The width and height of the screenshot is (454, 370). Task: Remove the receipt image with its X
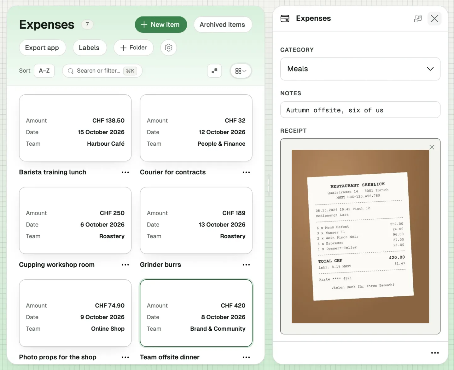point(432,147)
